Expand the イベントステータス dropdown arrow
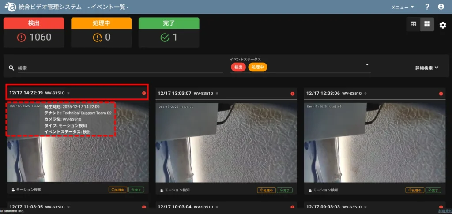452x214 pixels. click(367, 65)
